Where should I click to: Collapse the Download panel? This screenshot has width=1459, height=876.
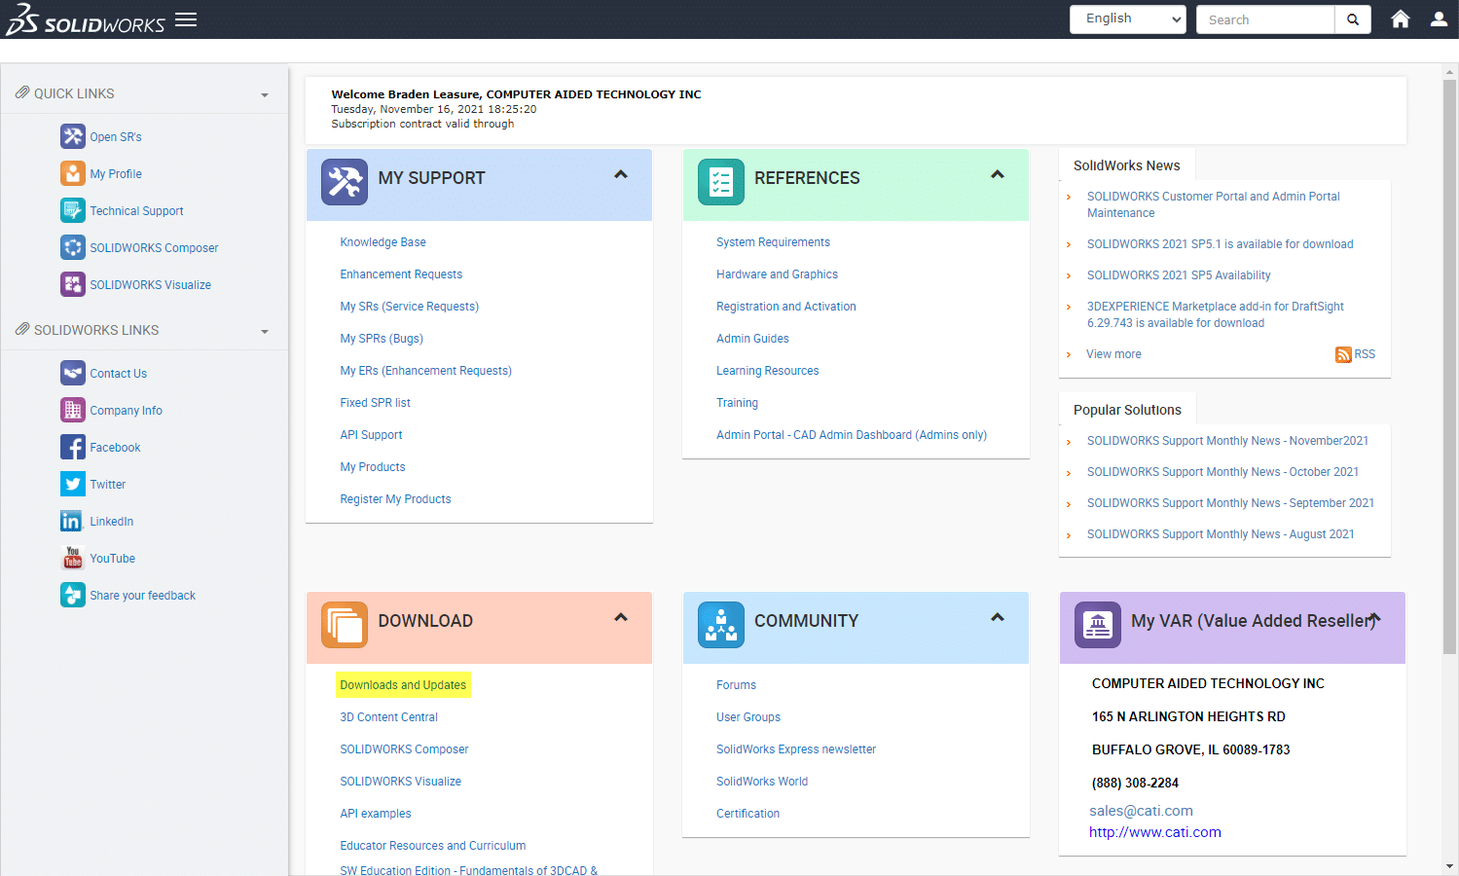(621, 618)
